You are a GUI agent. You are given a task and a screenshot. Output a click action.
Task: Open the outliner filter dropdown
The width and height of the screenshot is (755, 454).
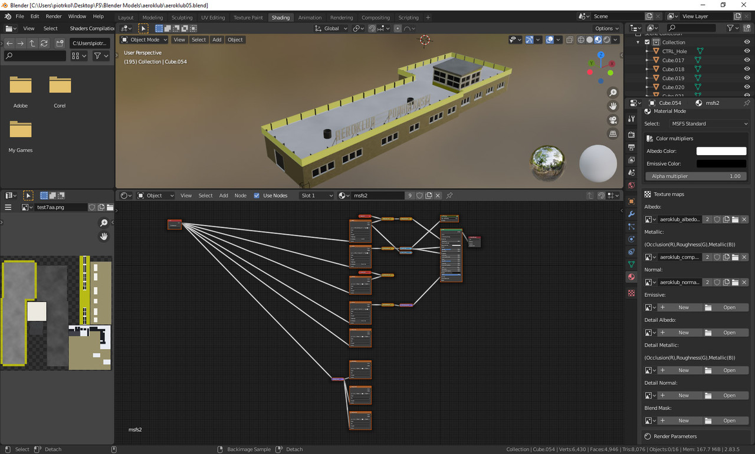point(732,28)
